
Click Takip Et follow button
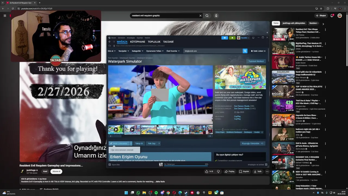pos(139,143)
